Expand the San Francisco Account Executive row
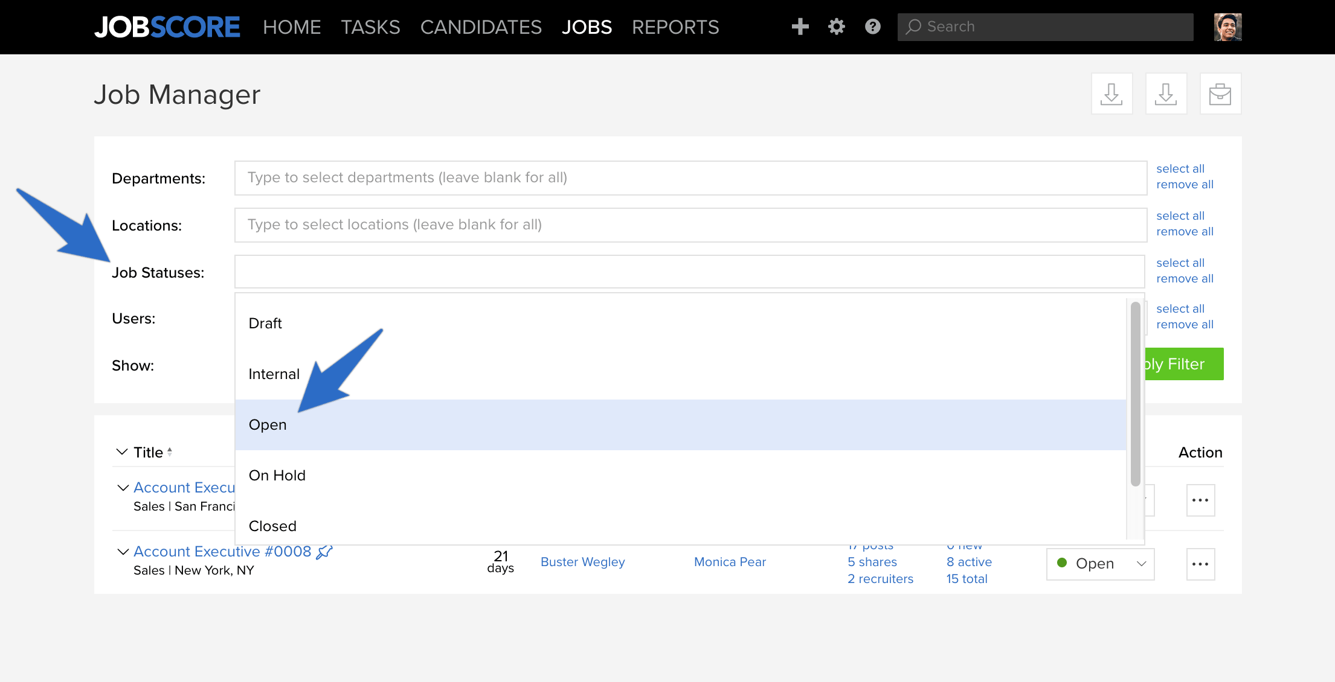 point(123,488)
